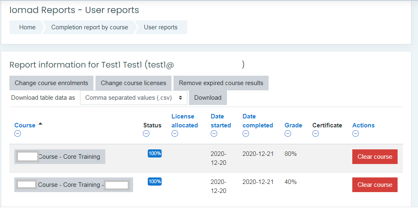Click Change course licenses button
Viewport: 418px width, 210px height.
133,83
